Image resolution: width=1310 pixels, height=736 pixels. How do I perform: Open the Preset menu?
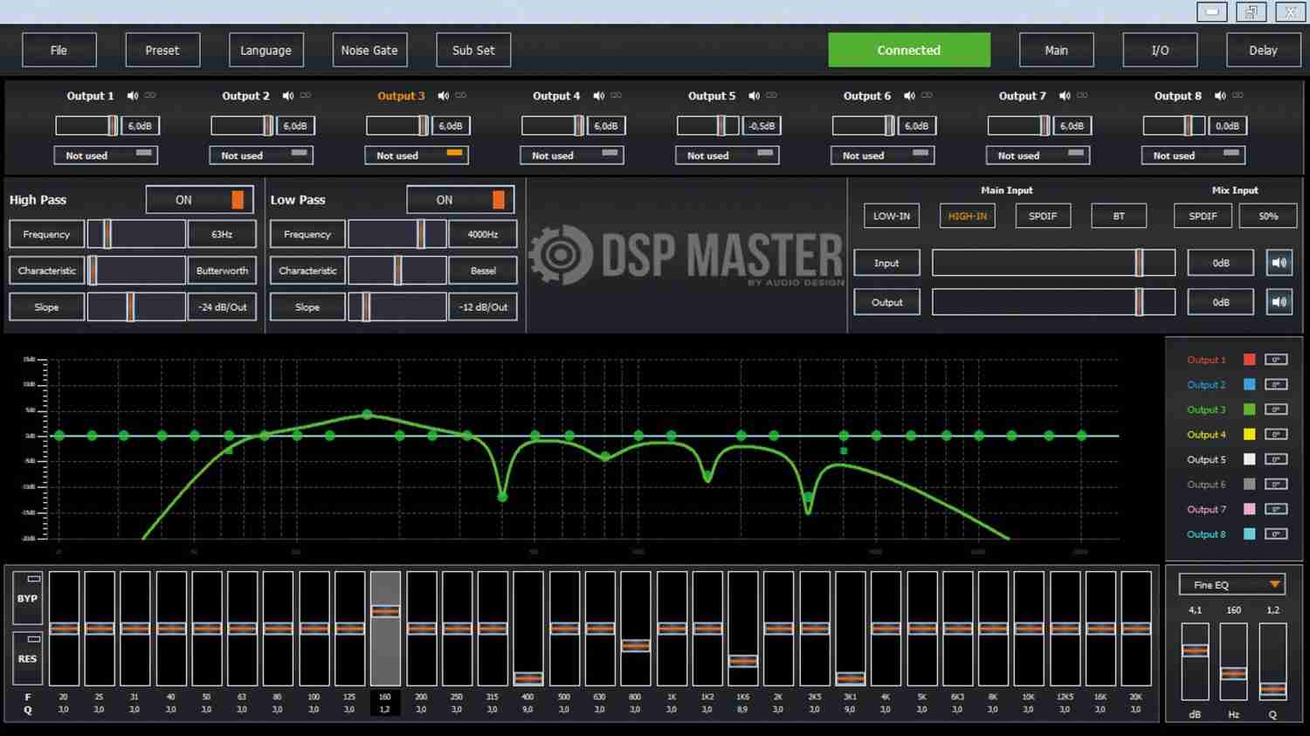[x=162, y=51]
